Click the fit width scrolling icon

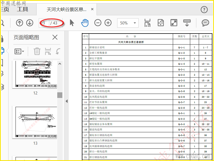[x=147, y=23]
